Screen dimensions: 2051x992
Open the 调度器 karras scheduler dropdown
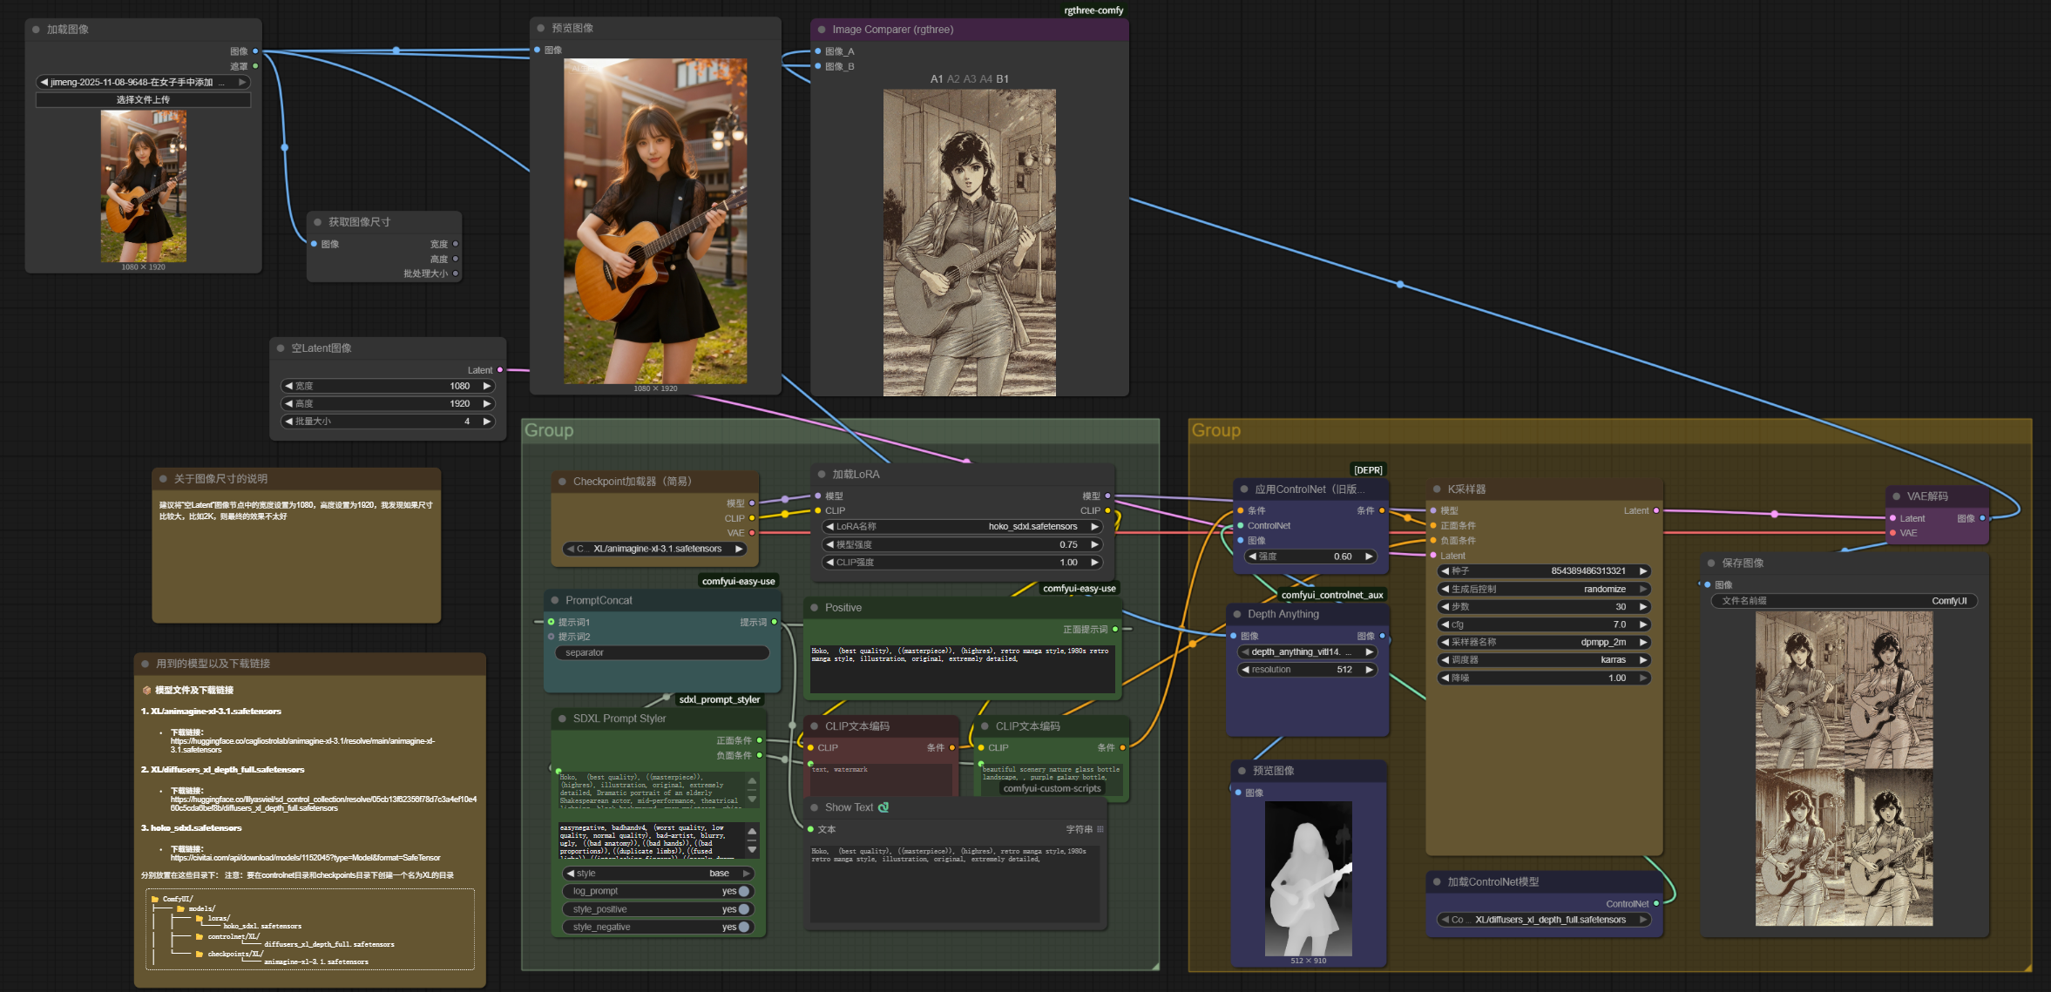(1542, 660)
